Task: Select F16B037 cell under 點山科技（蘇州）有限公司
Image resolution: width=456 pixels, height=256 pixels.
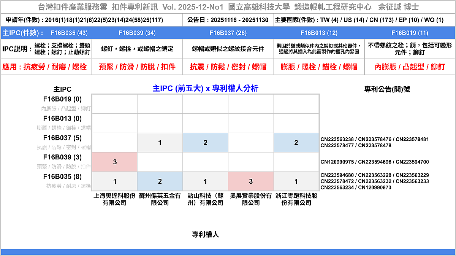Action: click(x=206, y=143)
